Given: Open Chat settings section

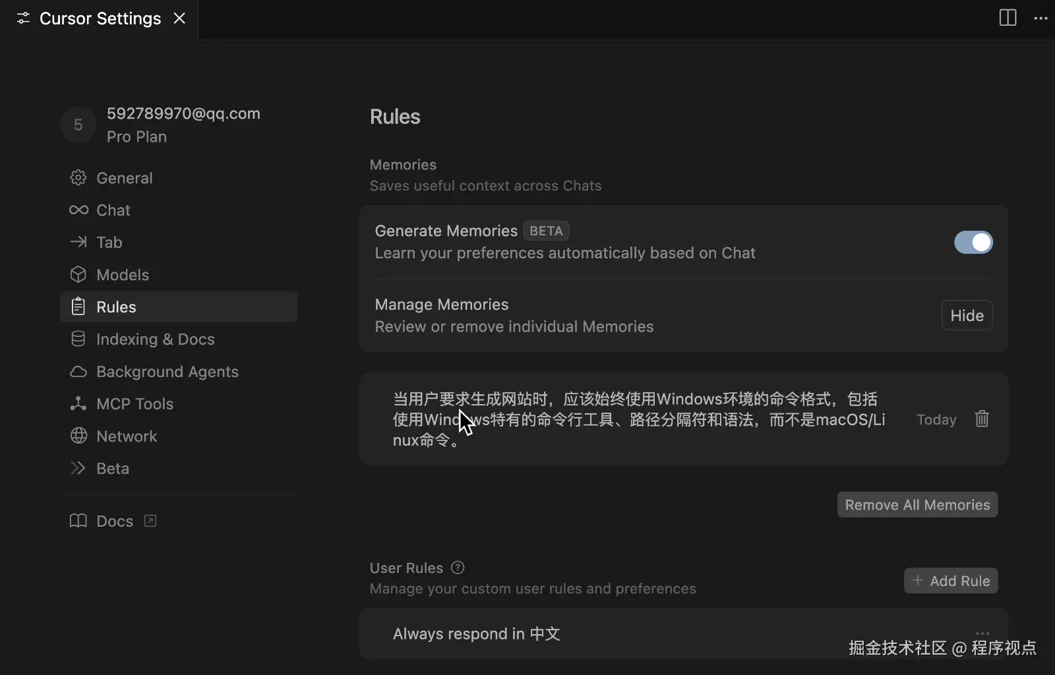Looking at the screenshot, I should [113, 210].
